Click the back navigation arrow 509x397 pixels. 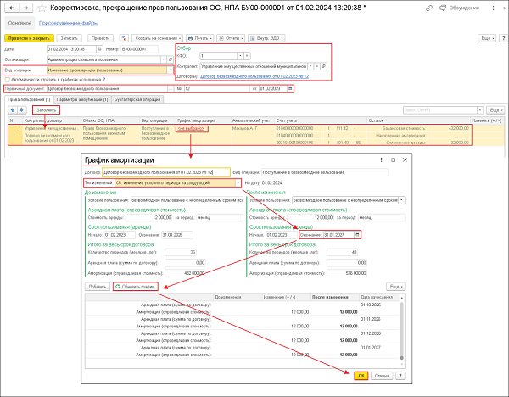pyautogui.click(x=8, y=8)
